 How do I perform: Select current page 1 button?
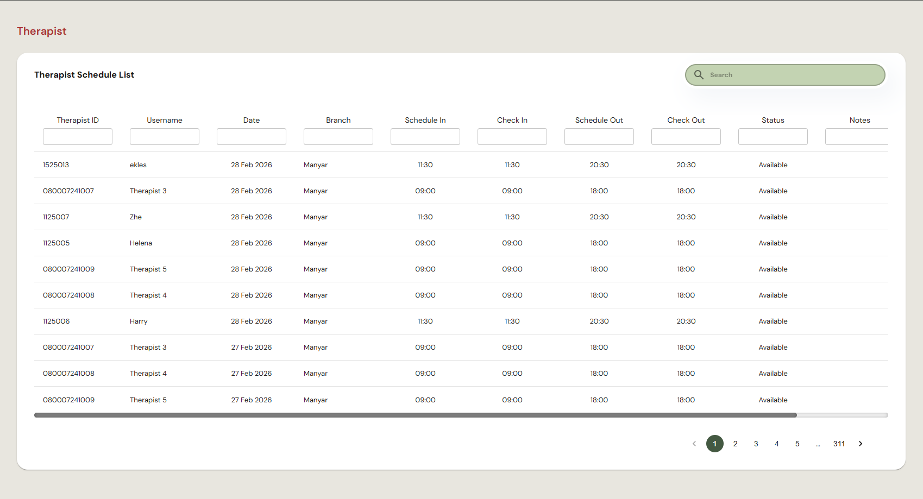click(x=715, y=444)
